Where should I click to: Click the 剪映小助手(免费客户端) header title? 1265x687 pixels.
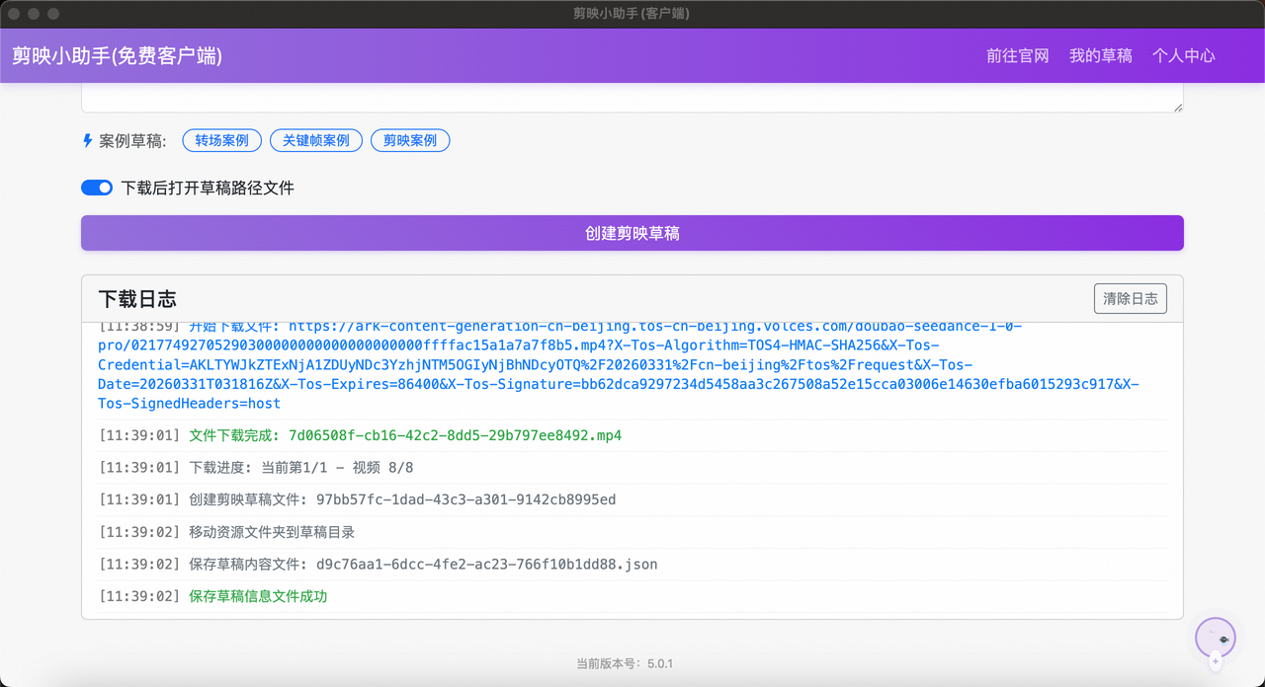117,56
